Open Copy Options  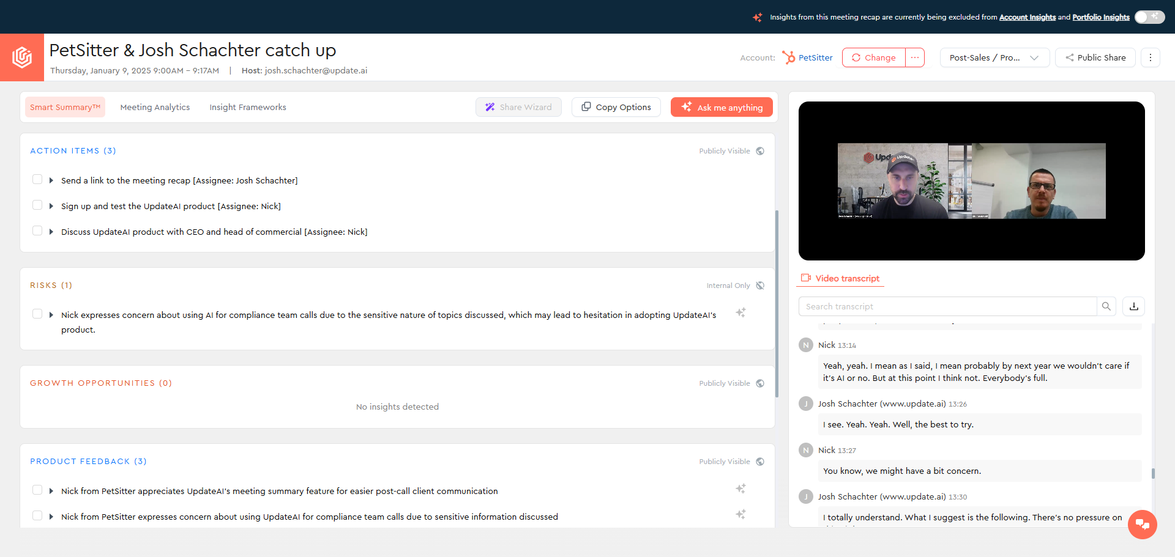[x=616, y=107]
